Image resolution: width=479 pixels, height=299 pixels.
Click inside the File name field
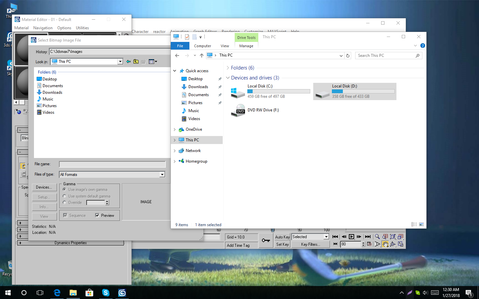pos(112,164)
